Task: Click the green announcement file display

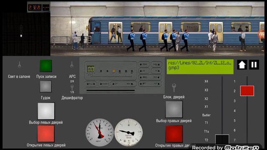Action: pyautogui.click(x=200, y=67)
